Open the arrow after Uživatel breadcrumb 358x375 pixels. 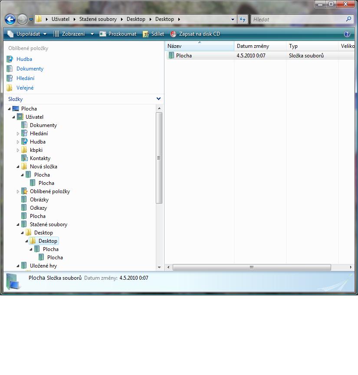74,20
